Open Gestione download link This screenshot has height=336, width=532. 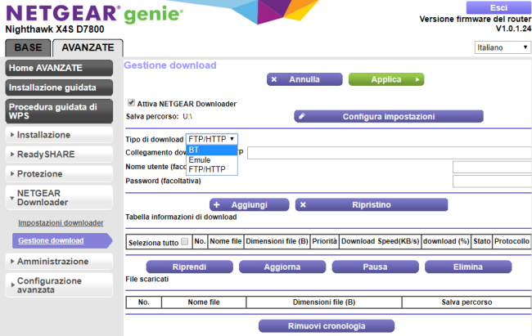(51, 240)
